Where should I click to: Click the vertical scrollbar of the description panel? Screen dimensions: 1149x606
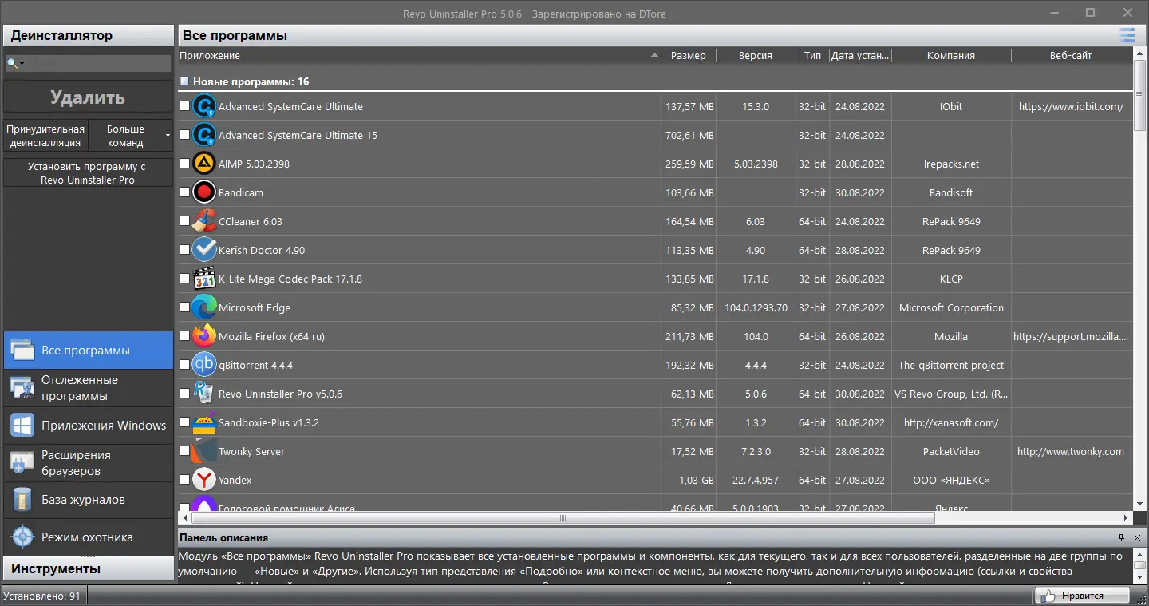coord(1139,565)
